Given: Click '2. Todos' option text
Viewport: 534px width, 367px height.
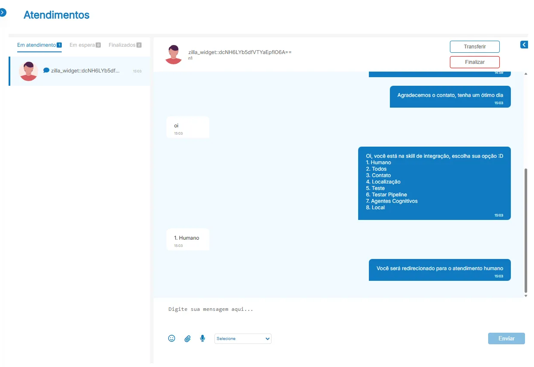Looking at the screenshot, I should pyautogui.click(x=376, y=169).
